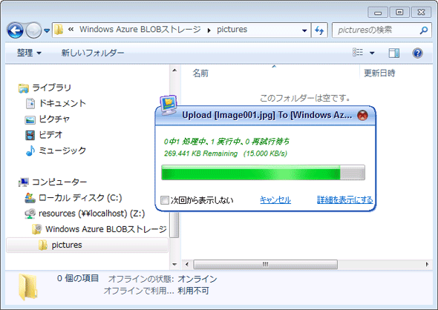The width and height of the screenshot is (438, 310).
Task: Click the resources network drive icon
Action: pyautogui.click(x=30, y=214)
